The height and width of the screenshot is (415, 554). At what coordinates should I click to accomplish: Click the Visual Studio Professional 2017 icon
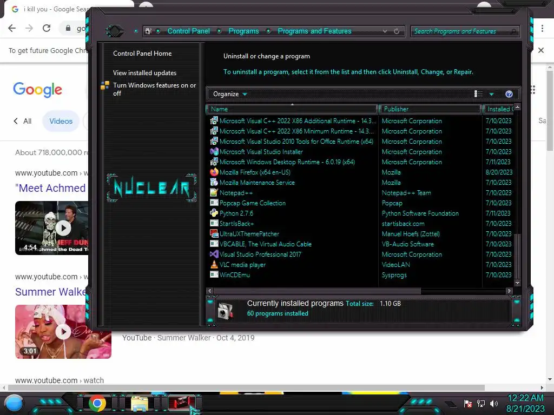[x=214, y=255]
